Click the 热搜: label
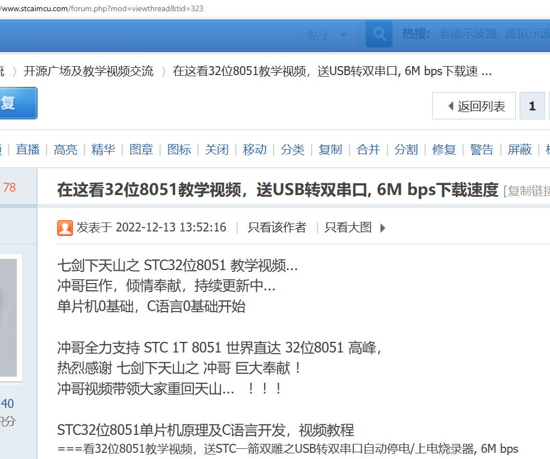 (416, 34)
